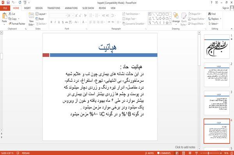Toggle Underline formatting

click(59, 22)
